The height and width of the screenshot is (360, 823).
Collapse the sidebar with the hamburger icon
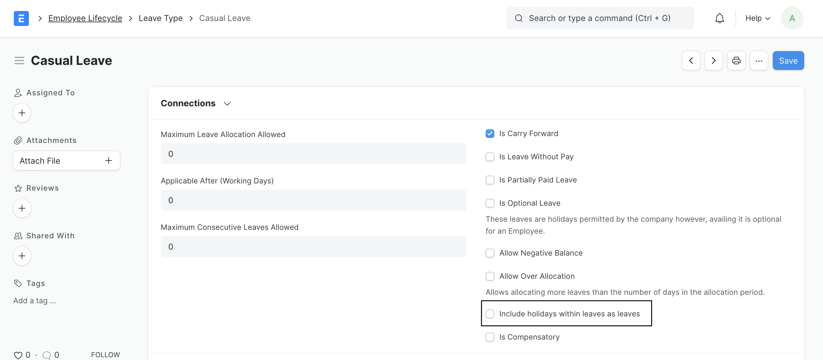[x=19, y=60]
